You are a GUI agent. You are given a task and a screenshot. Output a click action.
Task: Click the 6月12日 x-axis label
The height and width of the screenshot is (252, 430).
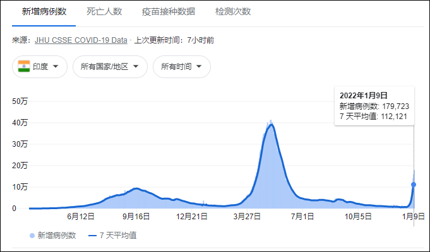click(x=81, y=217)
